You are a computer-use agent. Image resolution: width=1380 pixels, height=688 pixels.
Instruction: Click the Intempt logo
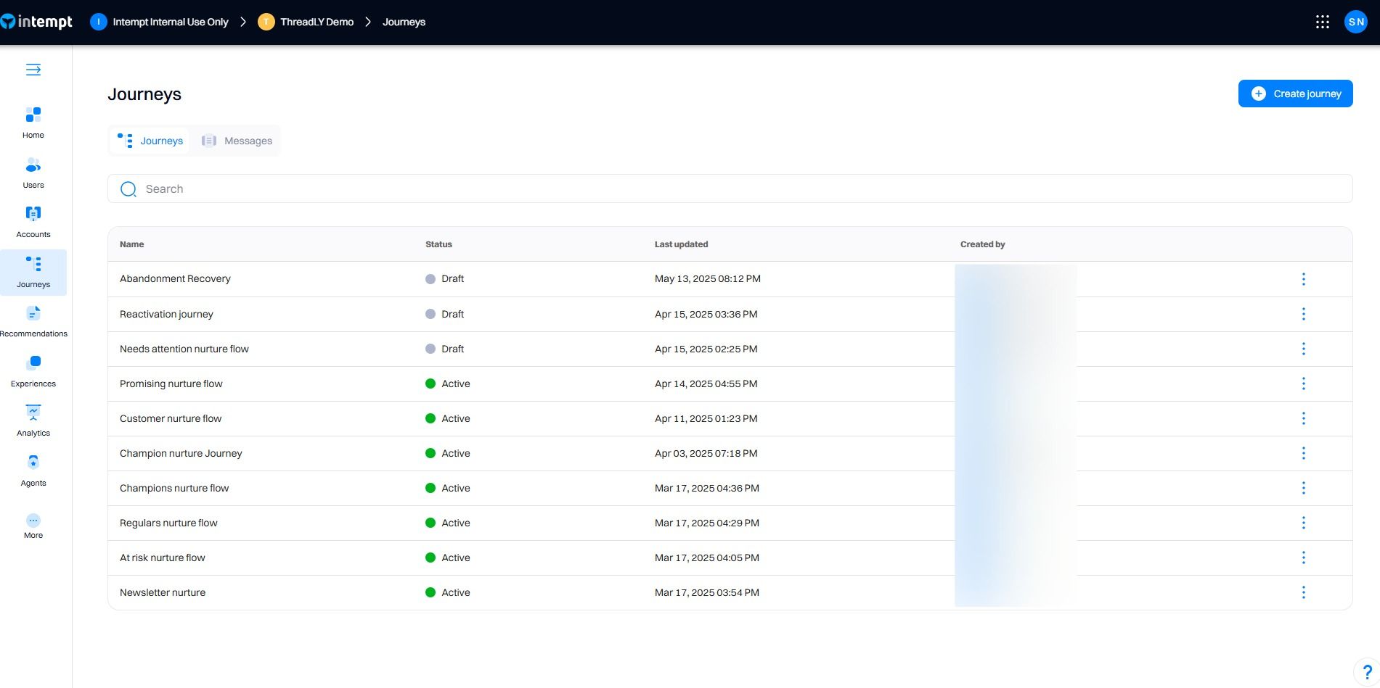coord(36,22)
